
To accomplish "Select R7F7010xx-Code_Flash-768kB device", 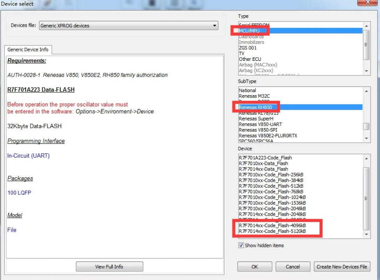I will [300, 191].
